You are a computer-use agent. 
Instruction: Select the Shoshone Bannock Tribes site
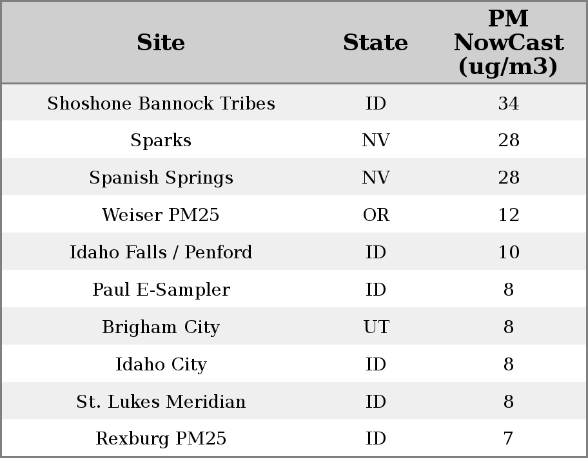(x=161, y=104)
